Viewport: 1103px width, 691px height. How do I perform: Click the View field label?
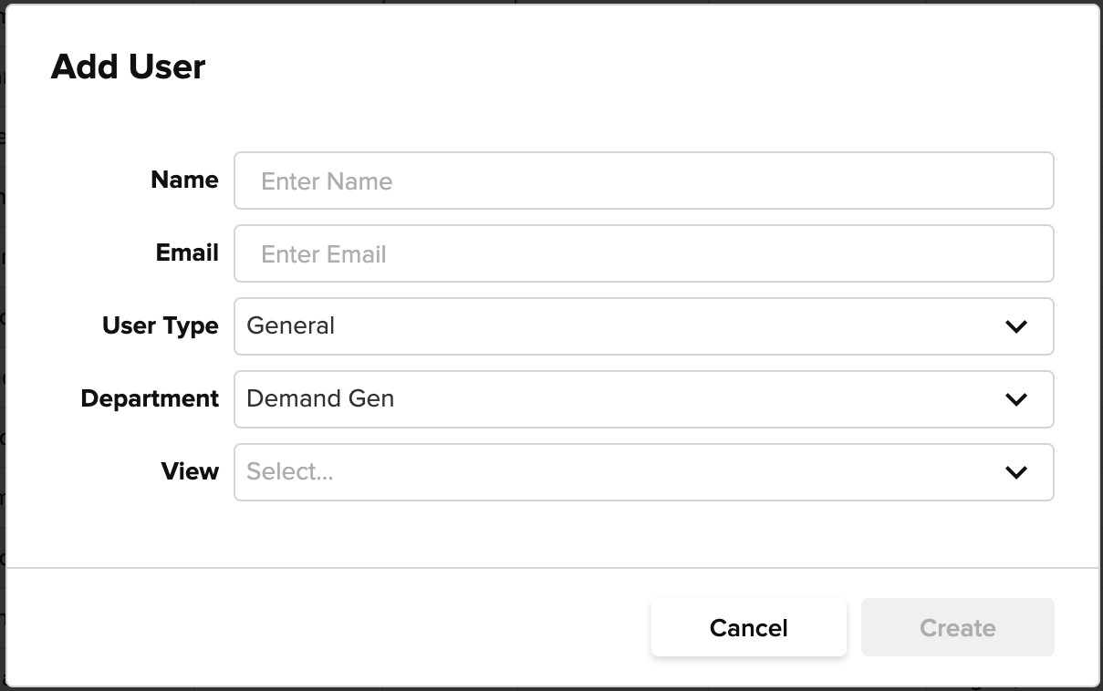pos(190,471)
